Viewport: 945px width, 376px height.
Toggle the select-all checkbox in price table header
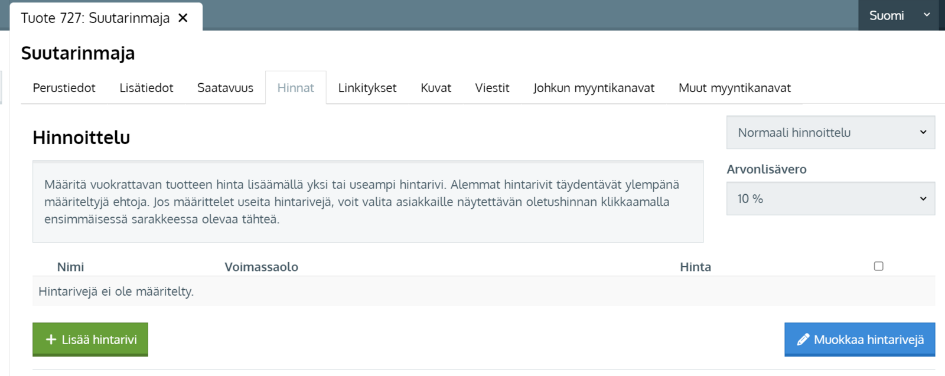[878, 266]
